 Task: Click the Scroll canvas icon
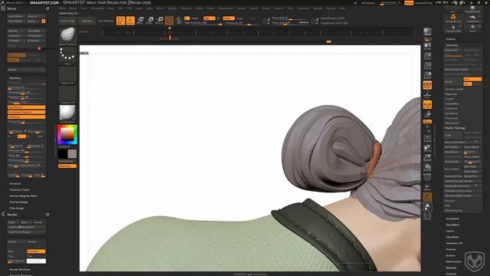(427, 46)
